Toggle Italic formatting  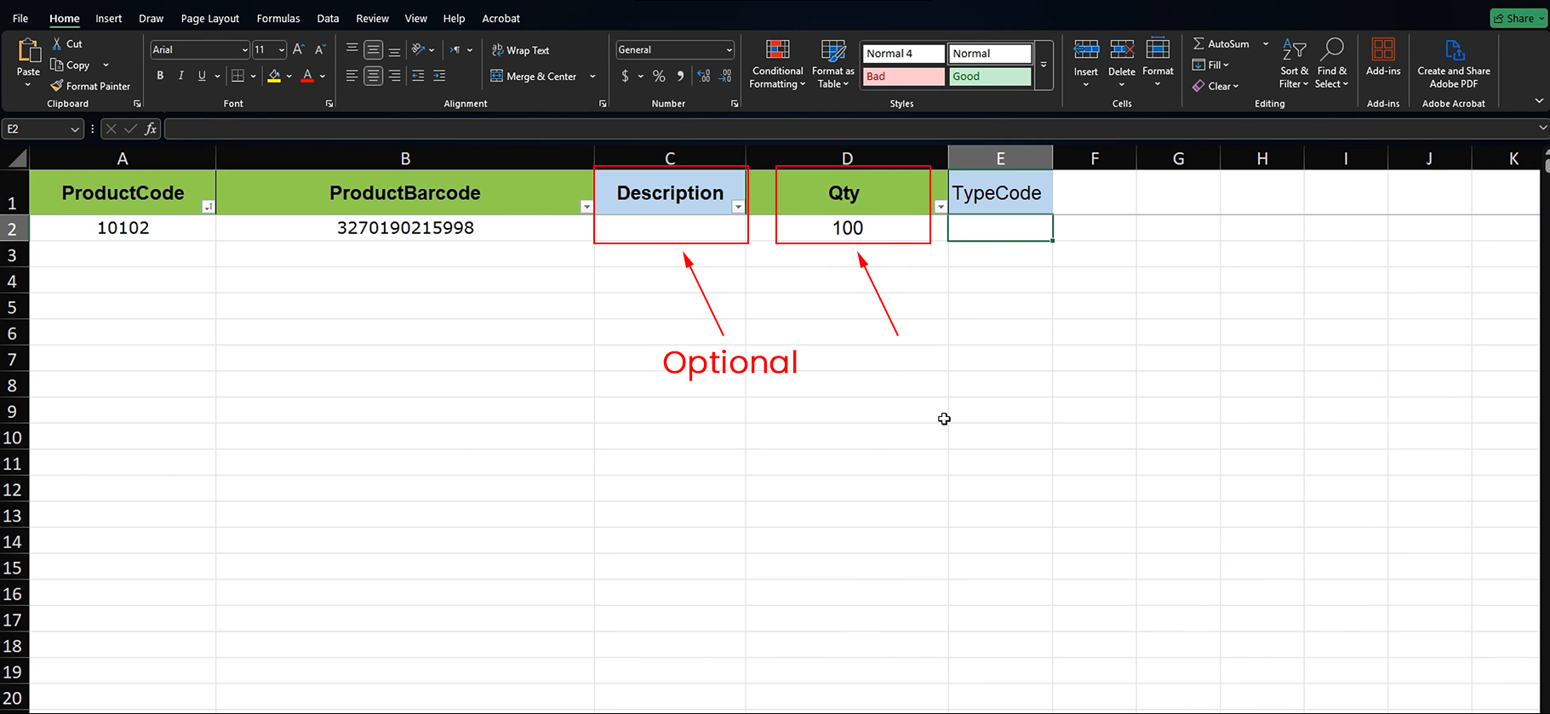(180, 76)
